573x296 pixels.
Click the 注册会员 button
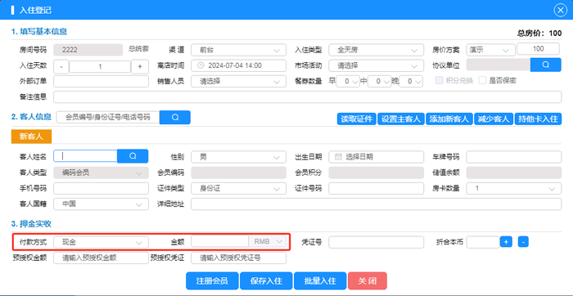pyautogui.click(x=212, y=280)
